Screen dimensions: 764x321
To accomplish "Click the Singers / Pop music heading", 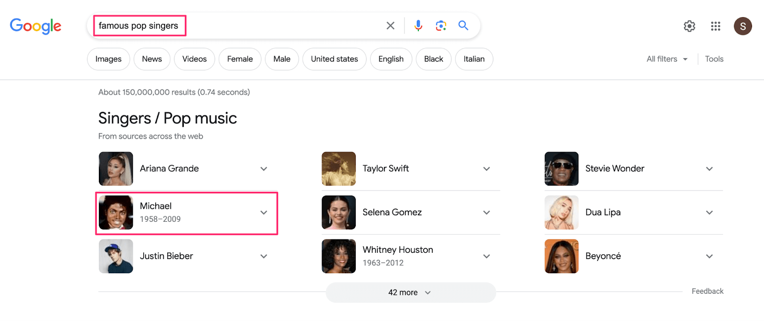I will 168,118.
